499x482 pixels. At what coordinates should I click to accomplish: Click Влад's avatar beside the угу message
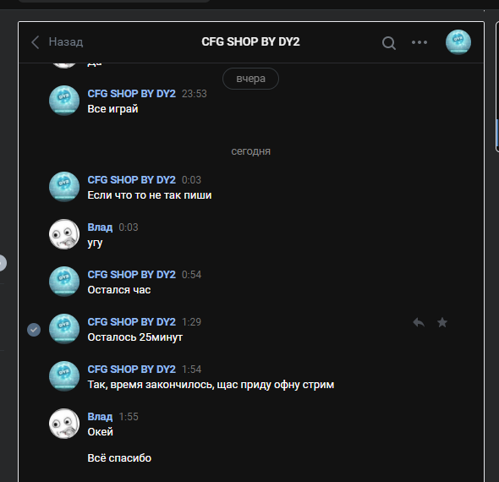pos(64,234)
